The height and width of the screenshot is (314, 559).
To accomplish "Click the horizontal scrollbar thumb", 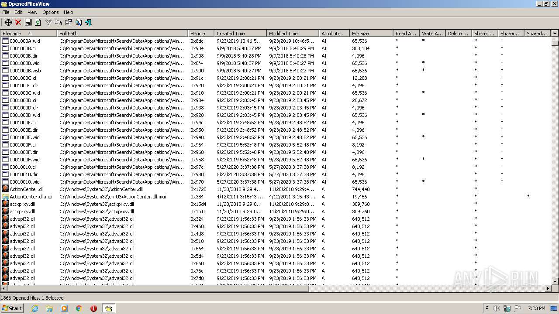I will point(158,288).
